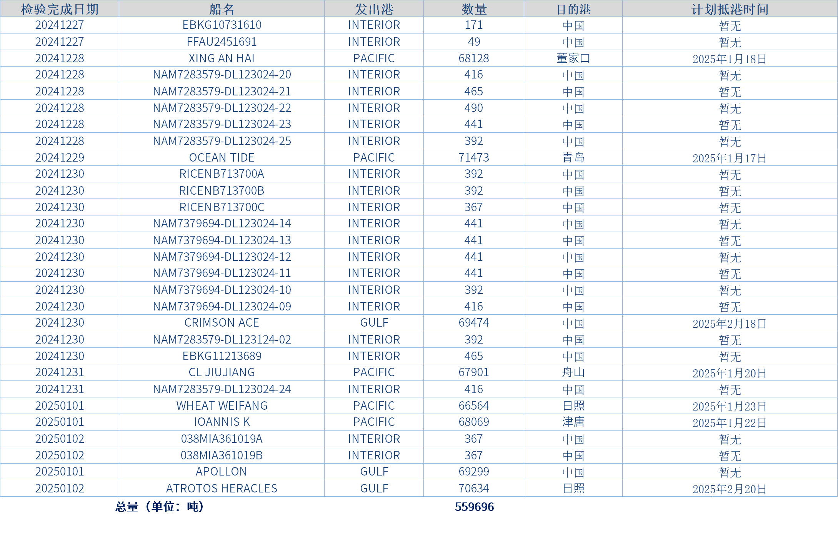Viewport: 838px width, 534px height.
Task: Select the quantity cell 71473
Action: 474,157
